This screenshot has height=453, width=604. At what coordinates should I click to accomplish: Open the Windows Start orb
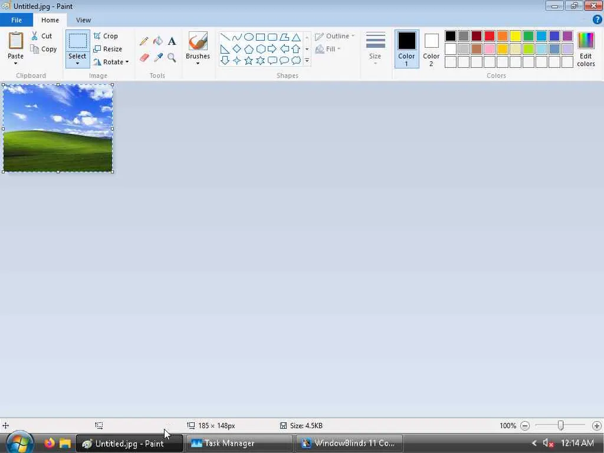[x=19, y=443]
